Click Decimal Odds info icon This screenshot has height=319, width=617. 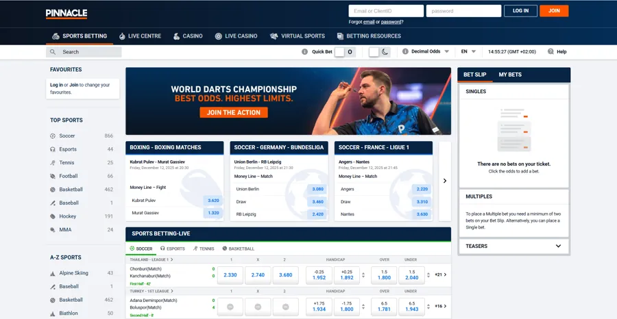405,51
